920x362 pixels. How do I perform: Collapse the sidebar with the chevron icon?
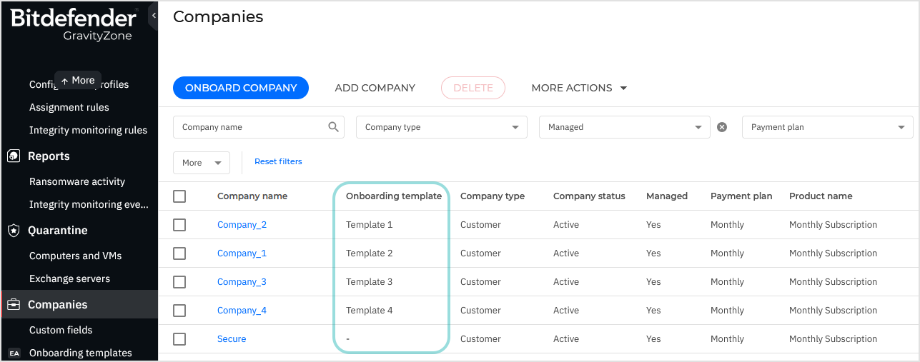click(x=153, y=16)
